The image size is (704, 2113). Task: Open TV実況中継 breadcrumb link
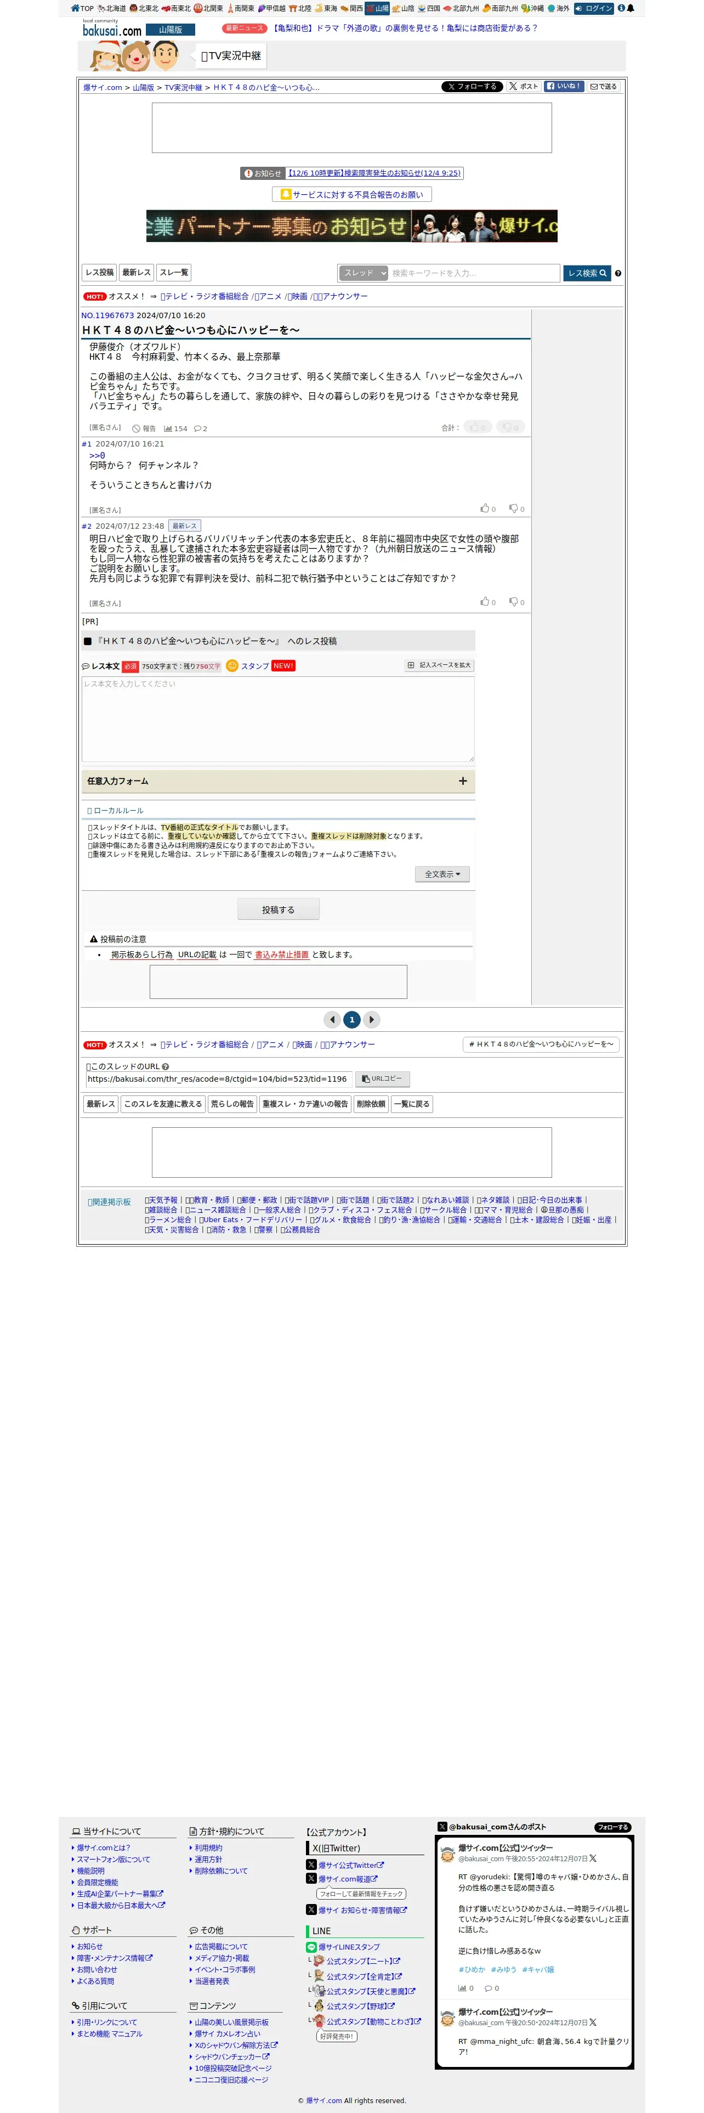tap(183, 88)
